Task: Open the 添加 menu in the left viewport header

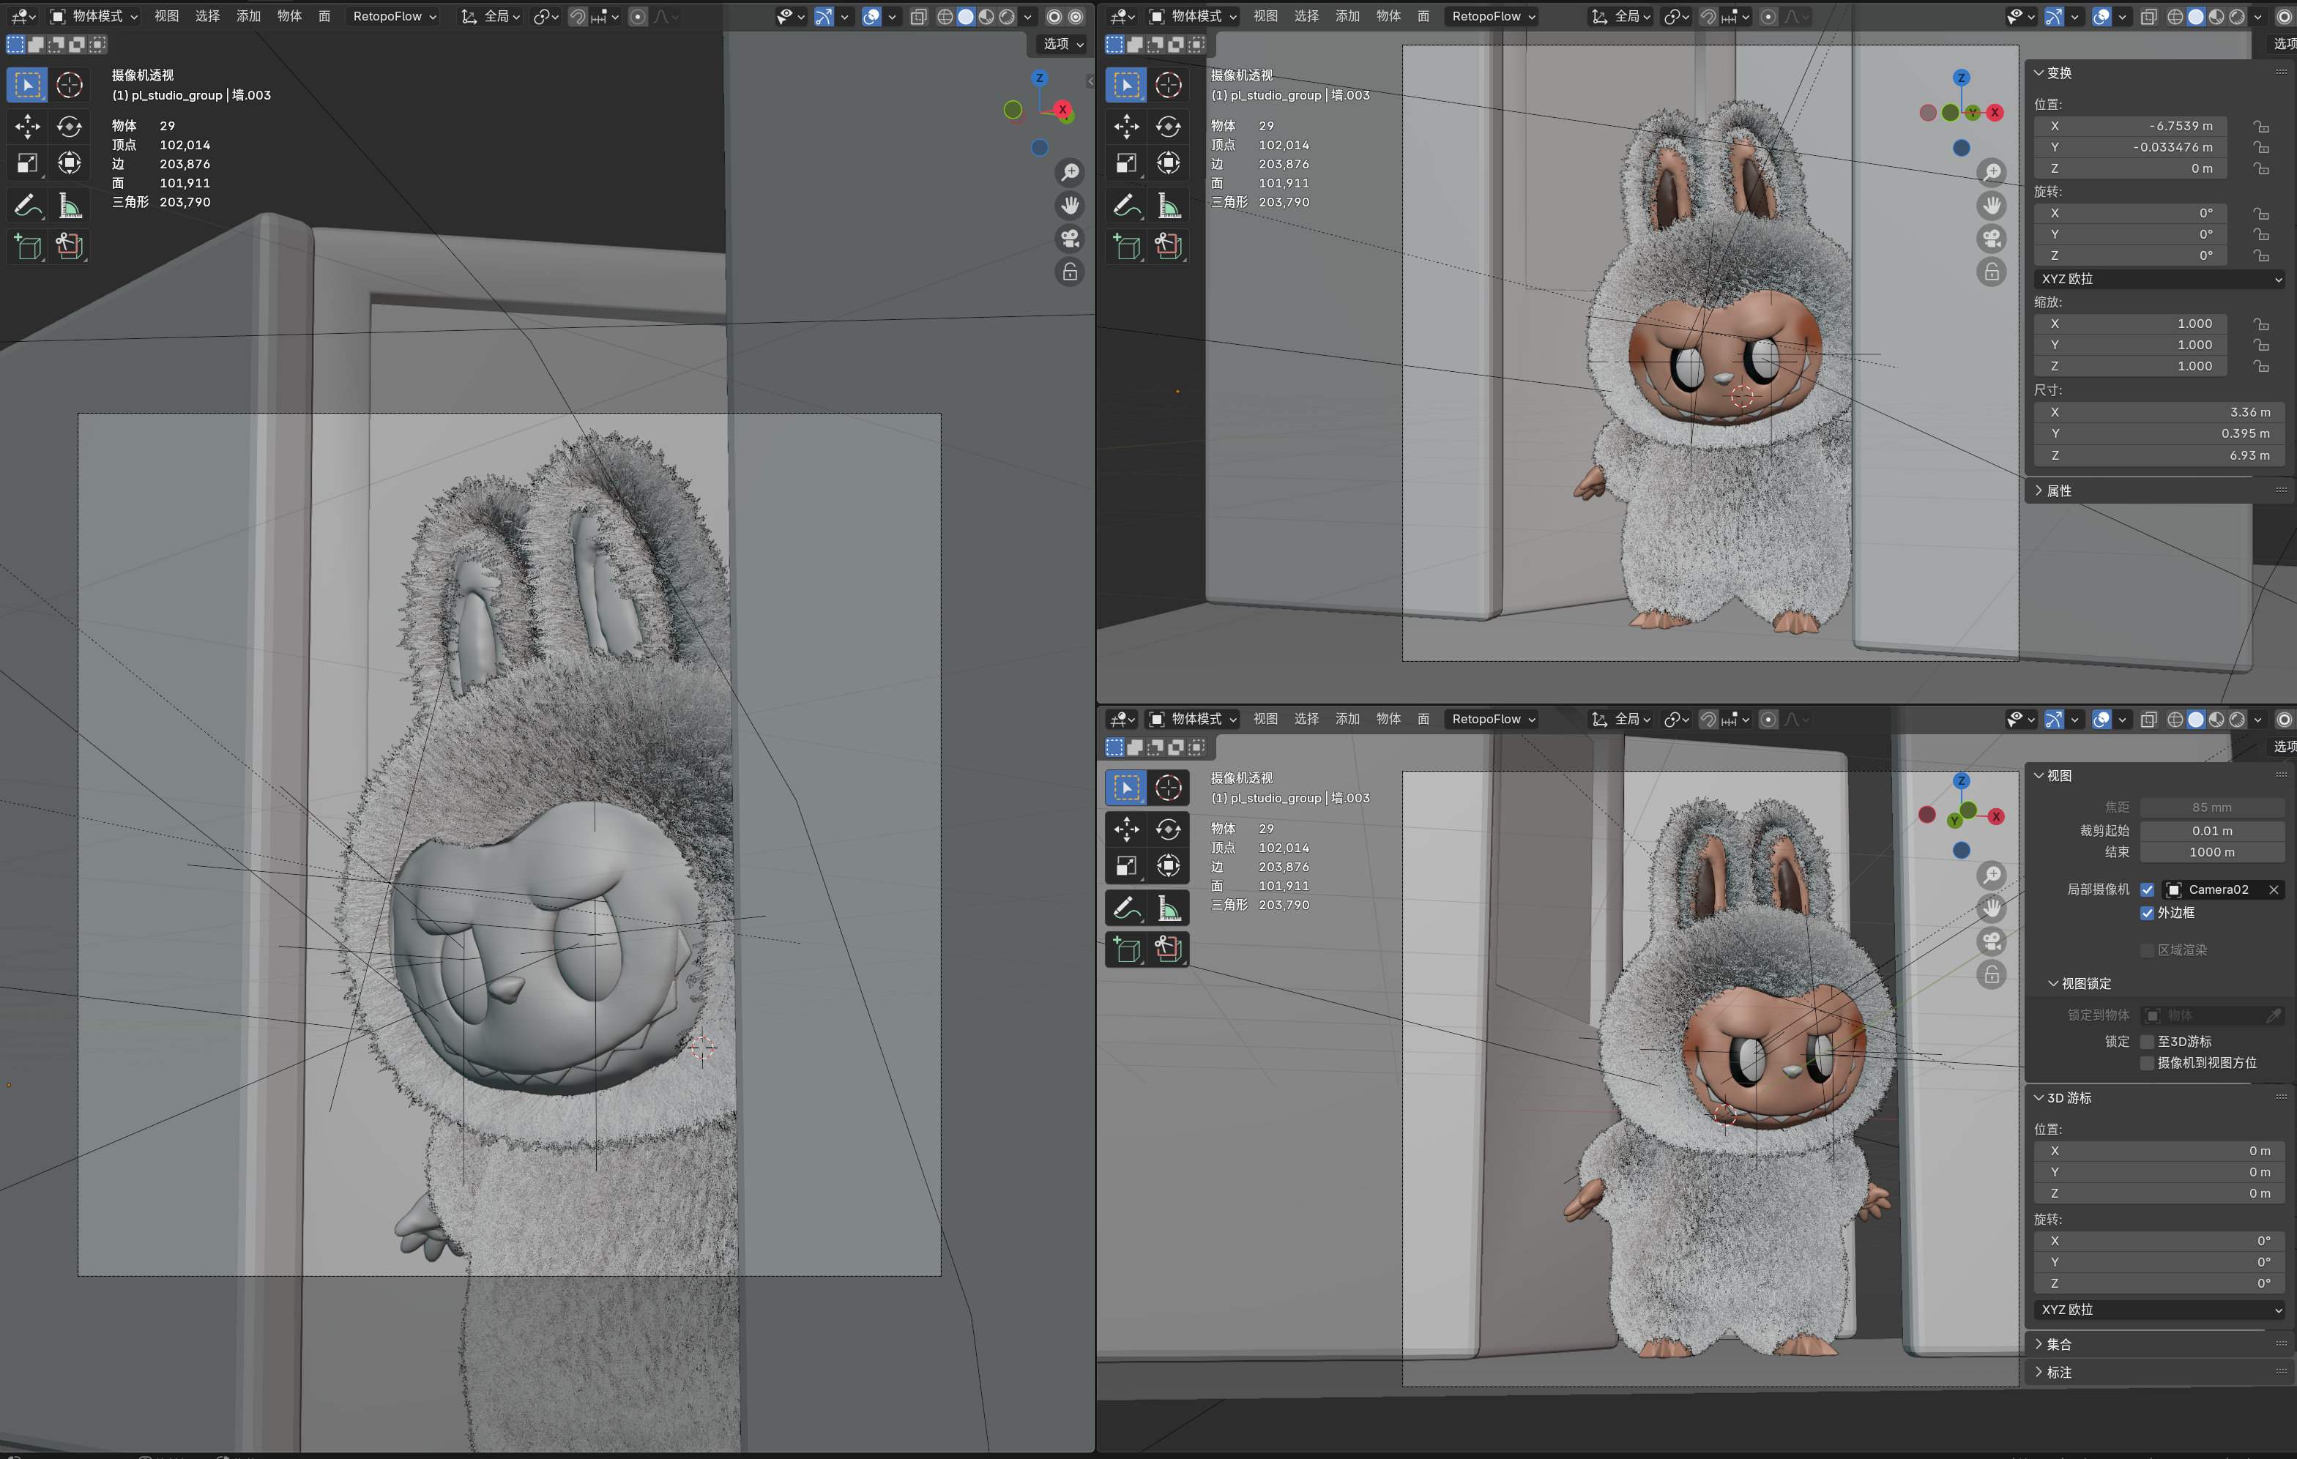Action: 248,16
